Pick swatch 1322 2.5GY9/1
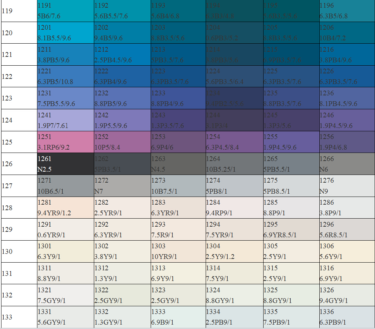The width and height of the screenshot is (375, 329). point(122,295)
